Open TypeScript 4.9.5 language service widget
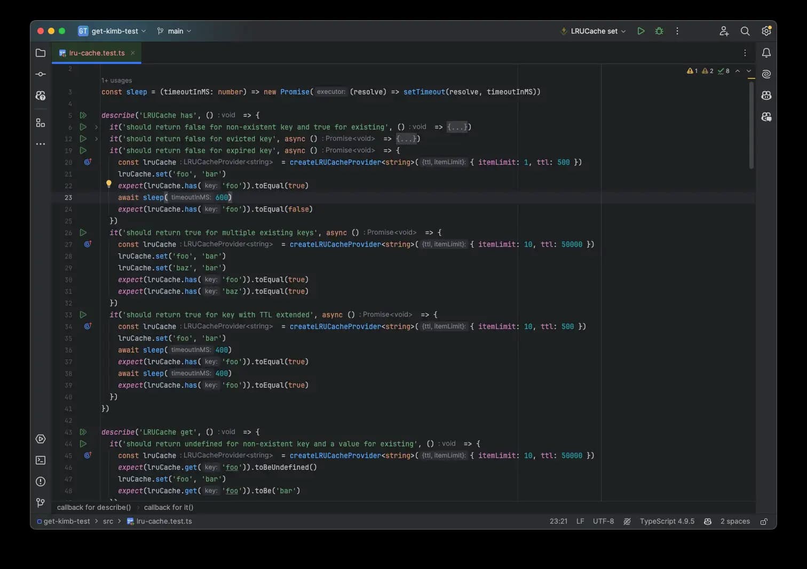807x569 pixels. coord(667,522)
